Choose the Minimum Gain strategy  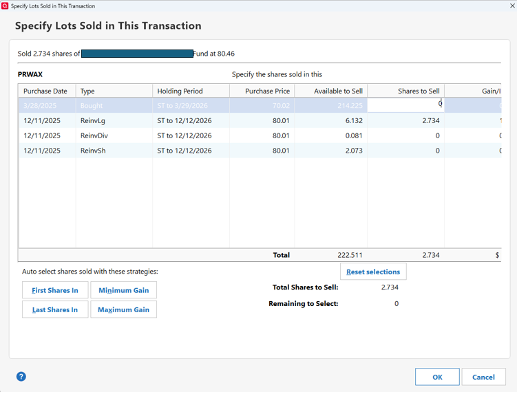click(124, 290)
